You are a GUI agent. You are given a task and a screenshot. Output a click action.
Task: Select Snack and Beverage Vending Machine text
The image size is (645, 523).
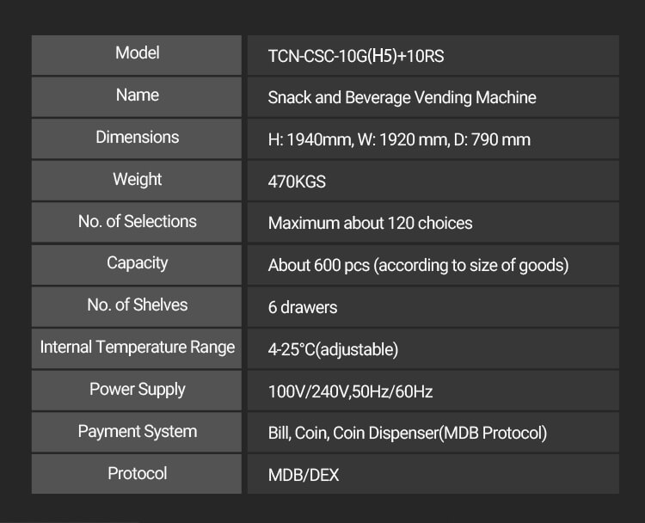(x=402, y=98)
